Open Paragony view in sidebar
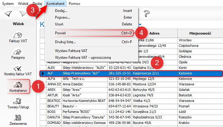 coord(18,54)
